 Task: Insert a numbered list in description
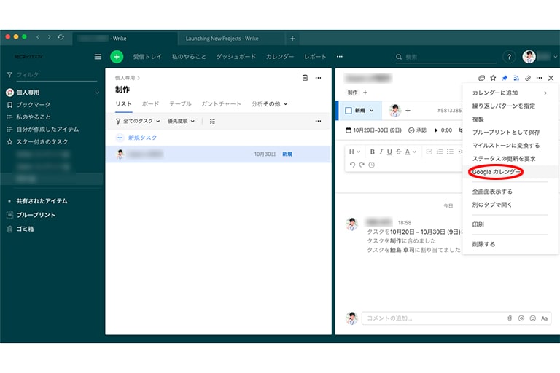440,152
